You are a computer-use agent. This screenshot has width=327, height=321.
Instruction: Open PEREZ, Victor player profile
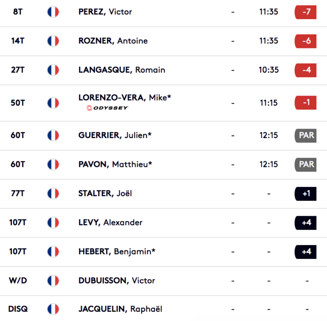pyautogui.click(x=105, y=12)
